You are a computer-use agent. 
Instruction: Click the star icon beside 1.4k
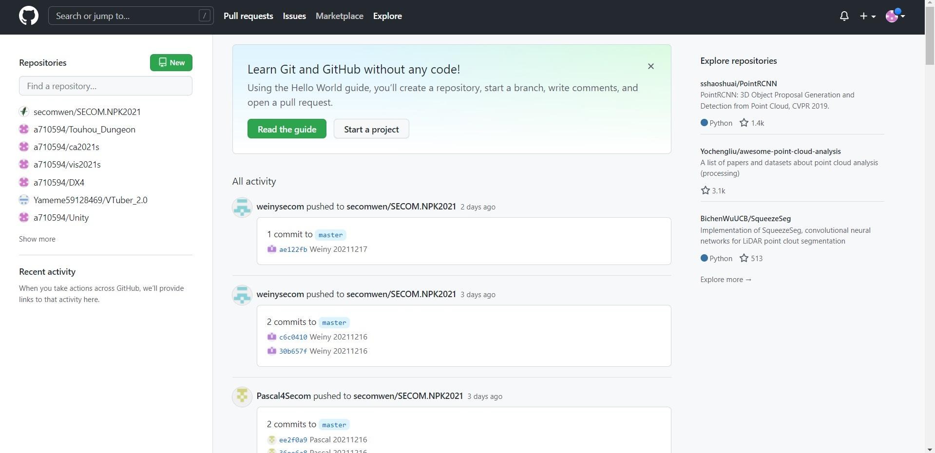pos(744,123)
